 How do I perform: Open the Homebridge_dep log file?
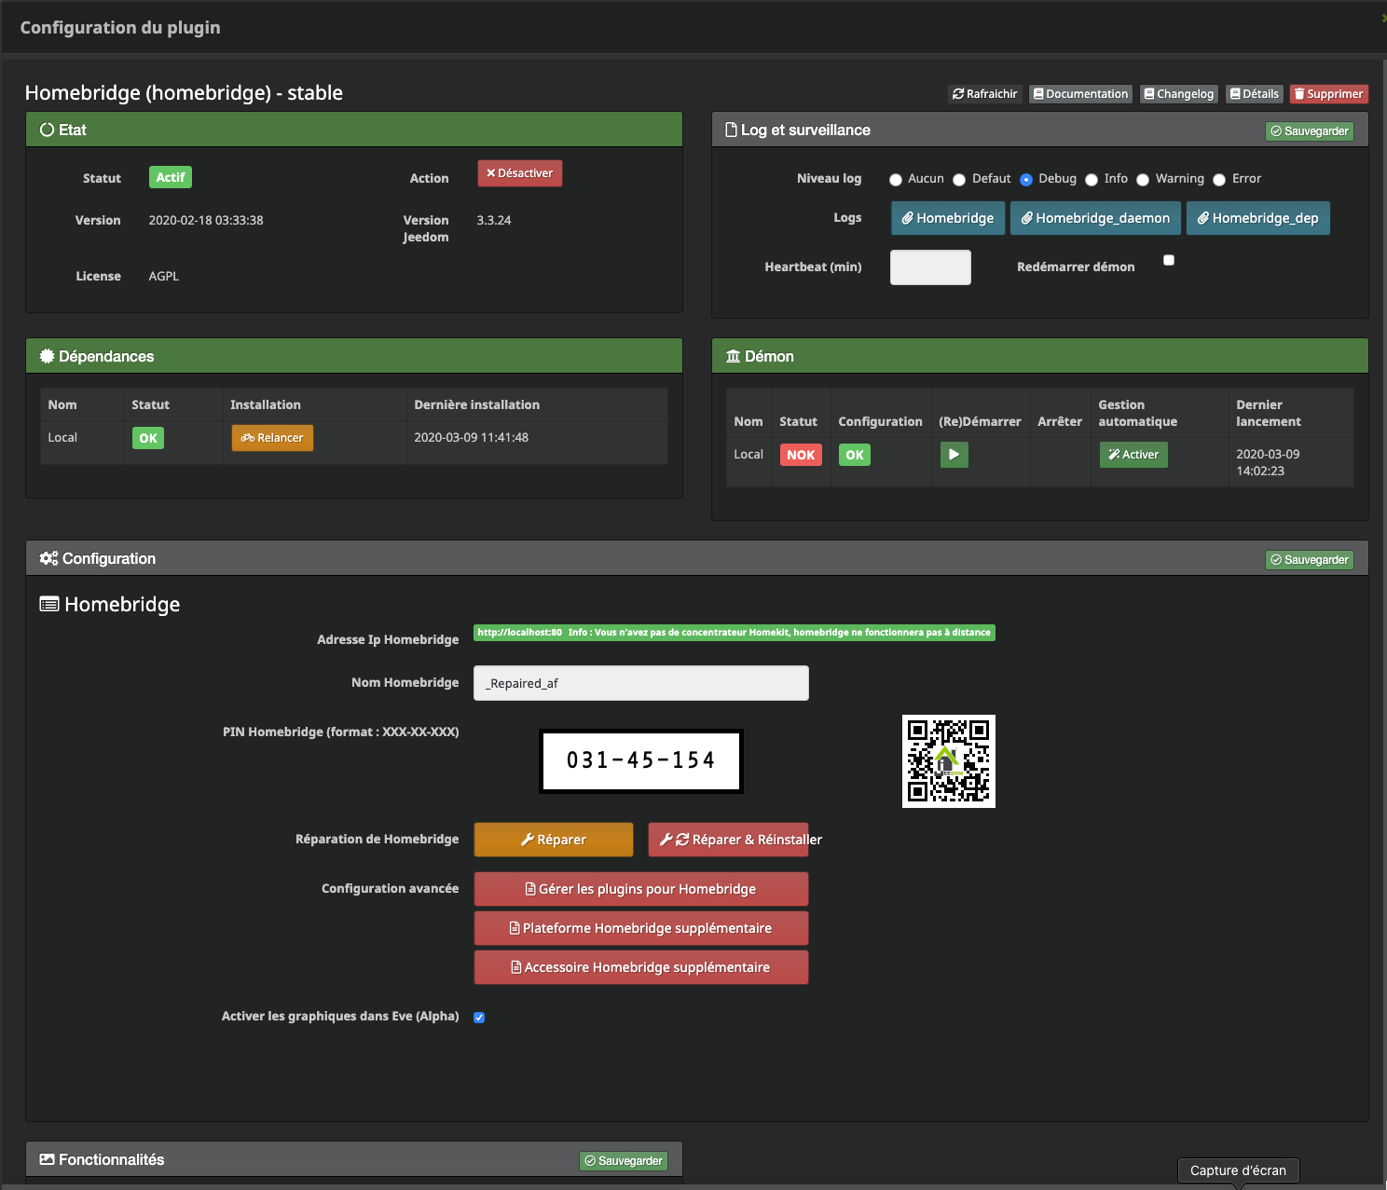pyautogui.click(x=1257, y=218)
